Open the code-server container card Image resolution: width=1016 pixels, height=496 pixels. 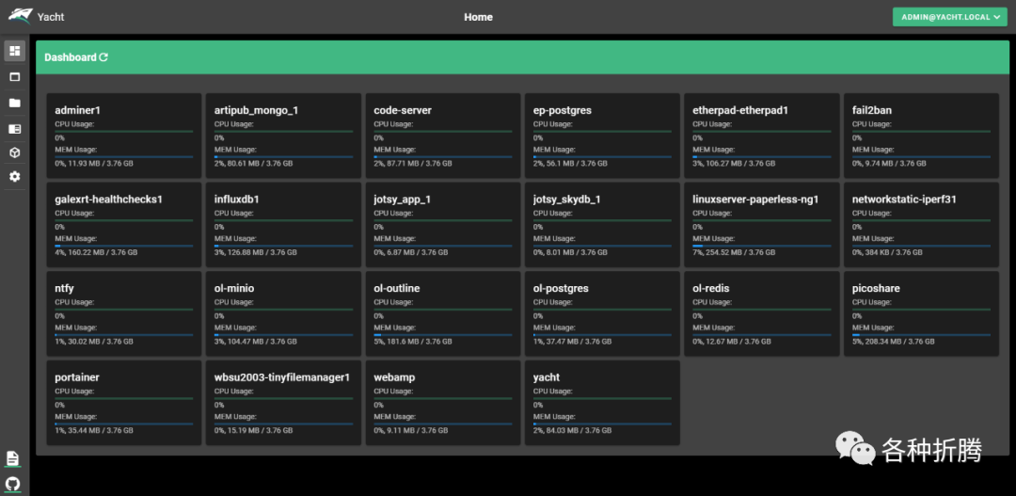442,136
